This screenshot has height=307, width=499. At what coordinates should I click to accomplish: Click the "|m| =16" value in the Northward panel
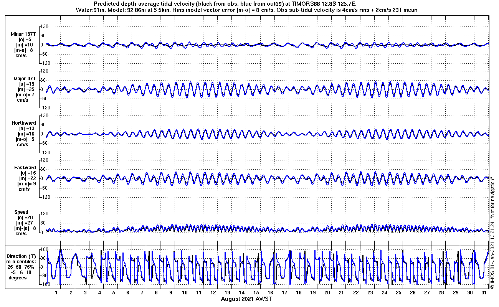[25, 134]
